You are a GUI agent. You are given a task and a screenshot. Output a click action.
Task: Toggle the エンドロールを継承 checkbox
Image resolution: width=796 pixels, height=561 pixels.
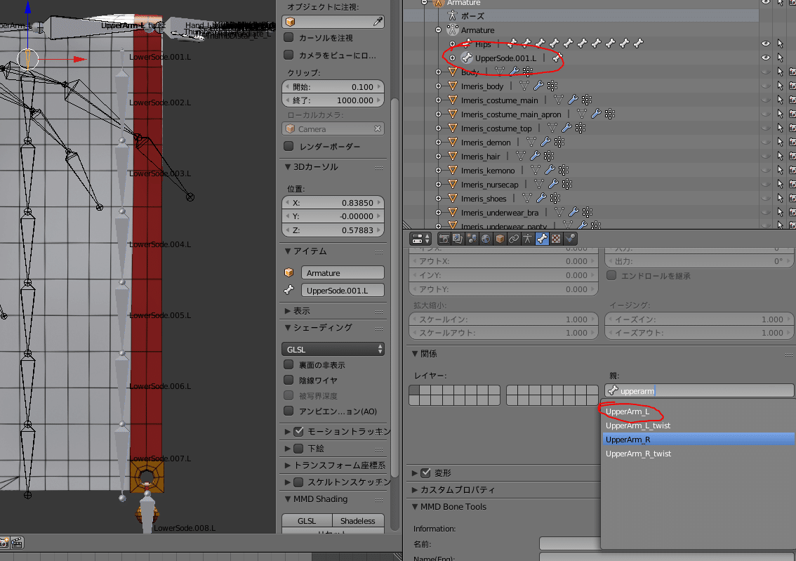(611, 276)
